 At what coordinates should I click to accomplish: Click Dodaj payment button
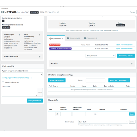coord(132,114)
